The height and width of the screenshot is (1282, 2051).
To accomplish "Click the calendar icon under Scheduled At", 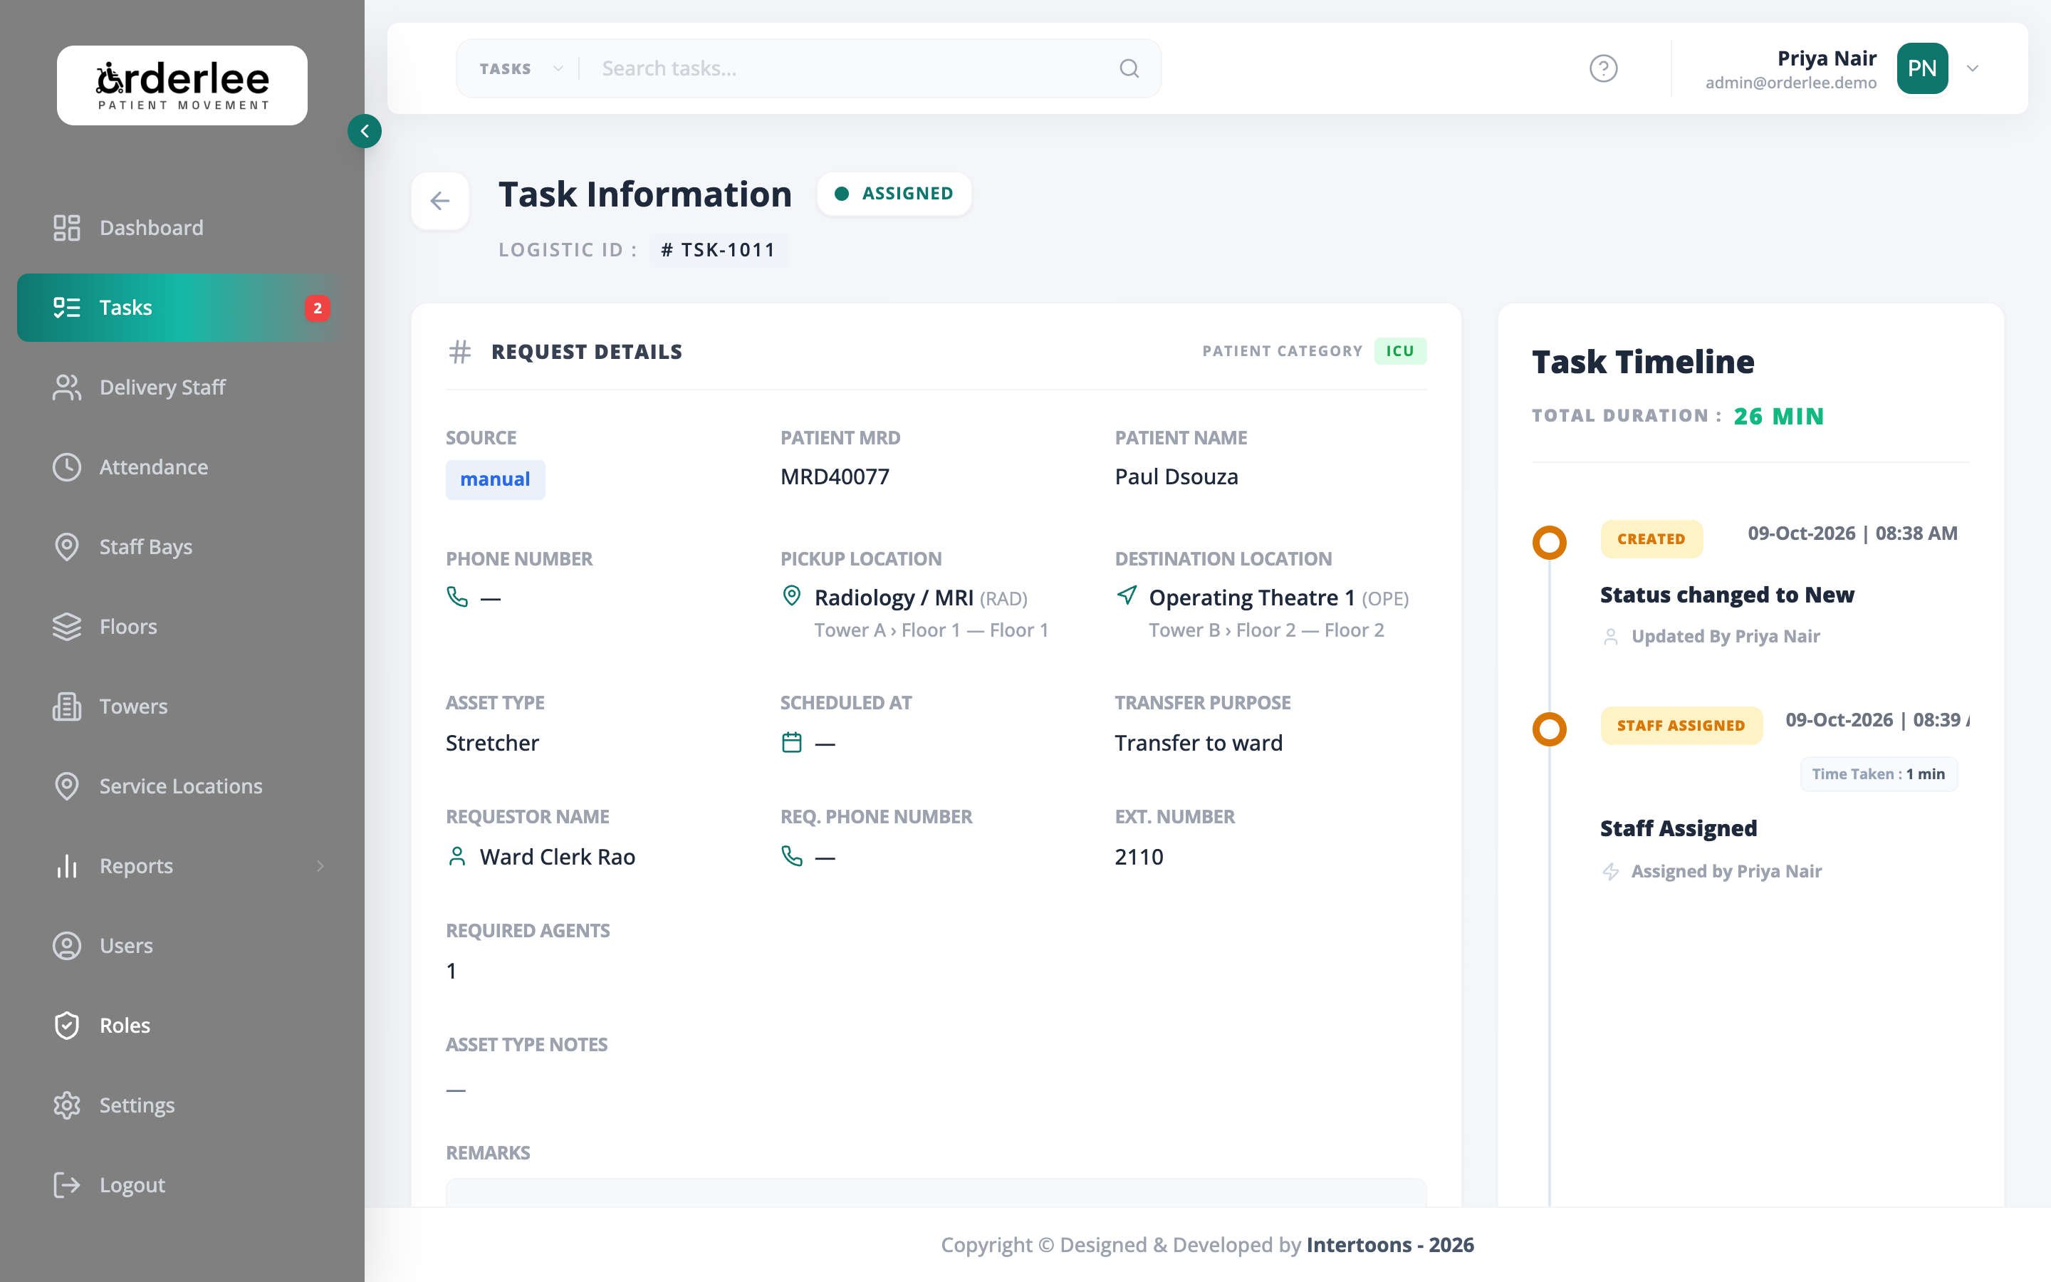I will point(792,743).
